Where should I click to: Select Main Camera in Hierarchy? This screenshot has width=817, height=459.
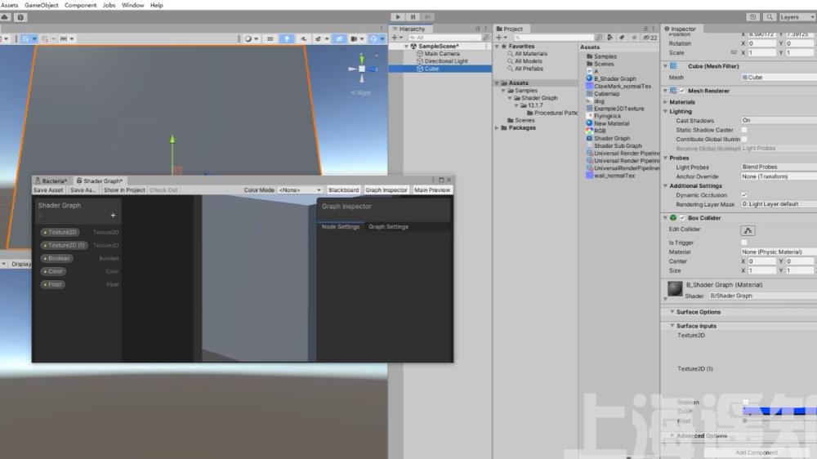[x=442, y=54]
